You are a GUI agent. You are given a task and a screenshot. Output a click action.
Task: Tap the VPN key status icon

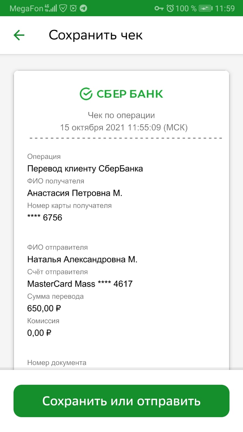(x=159, y=8)
